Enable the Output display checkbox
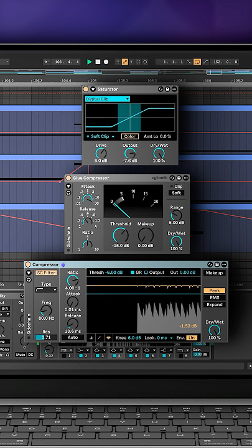 pos(146,273)
